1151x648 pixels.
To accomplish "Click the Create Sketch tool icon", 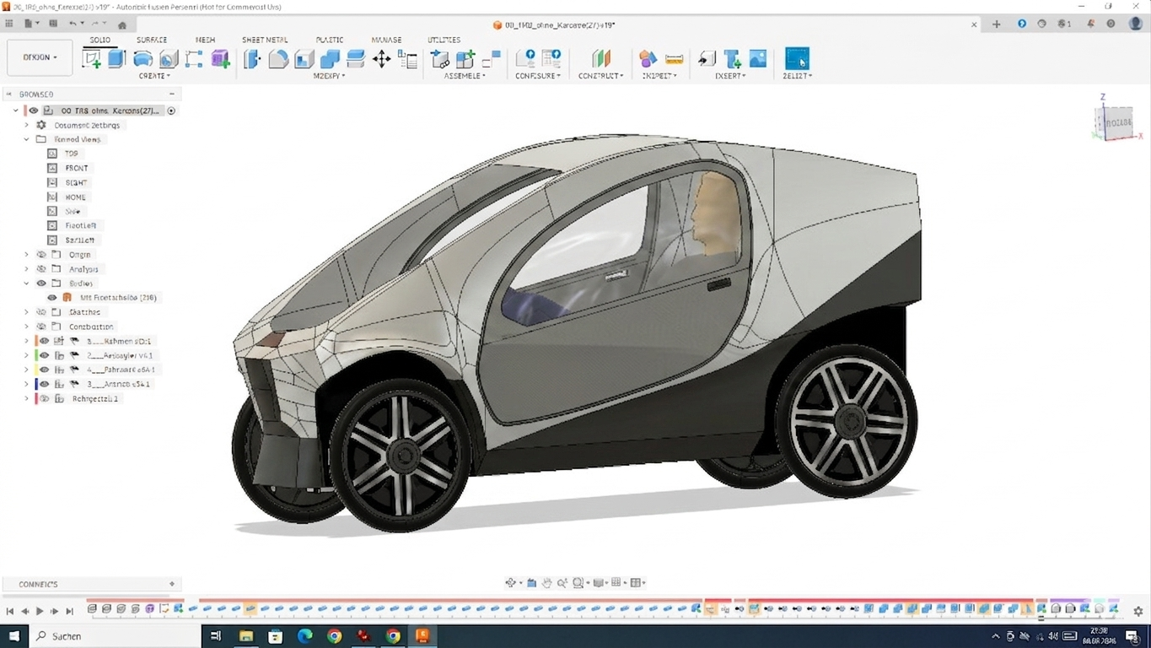I will [x=91, y=59].
